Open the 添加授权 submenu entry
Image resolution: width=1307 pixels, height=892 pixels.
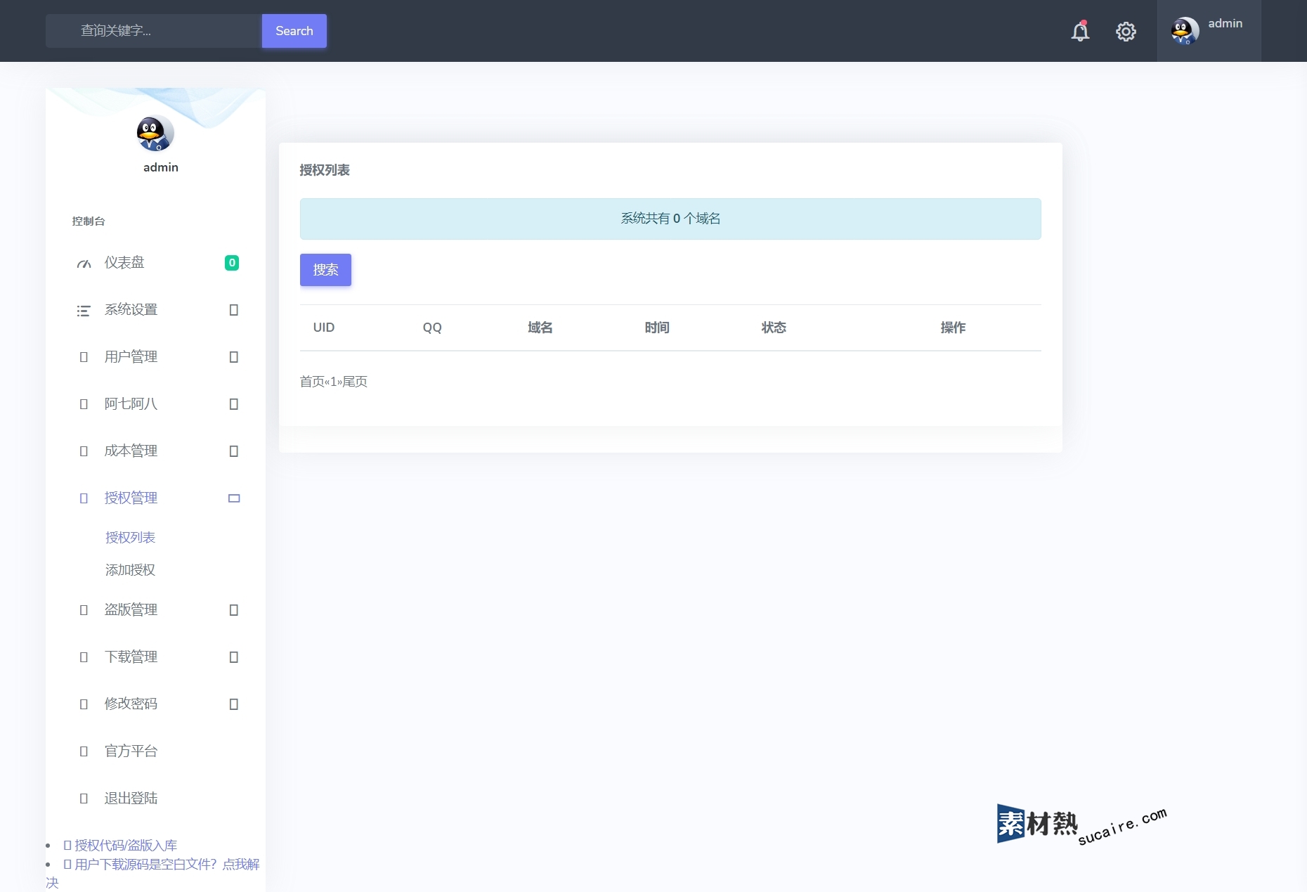[x=130, y=570]
